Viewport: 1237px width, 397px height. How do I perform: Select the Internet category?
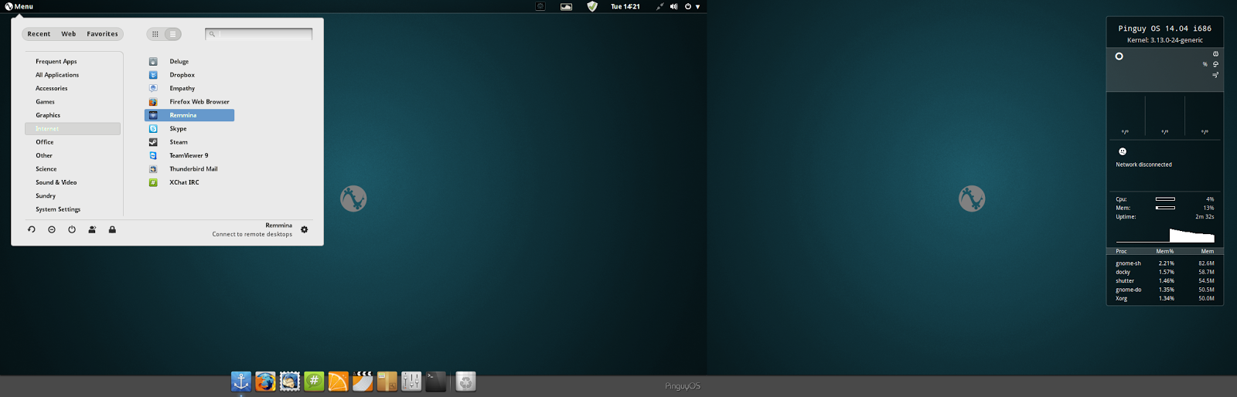pos(73,129)
